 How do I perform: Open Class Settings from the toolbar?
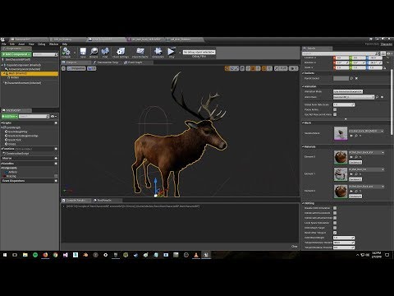pos(121,53)
